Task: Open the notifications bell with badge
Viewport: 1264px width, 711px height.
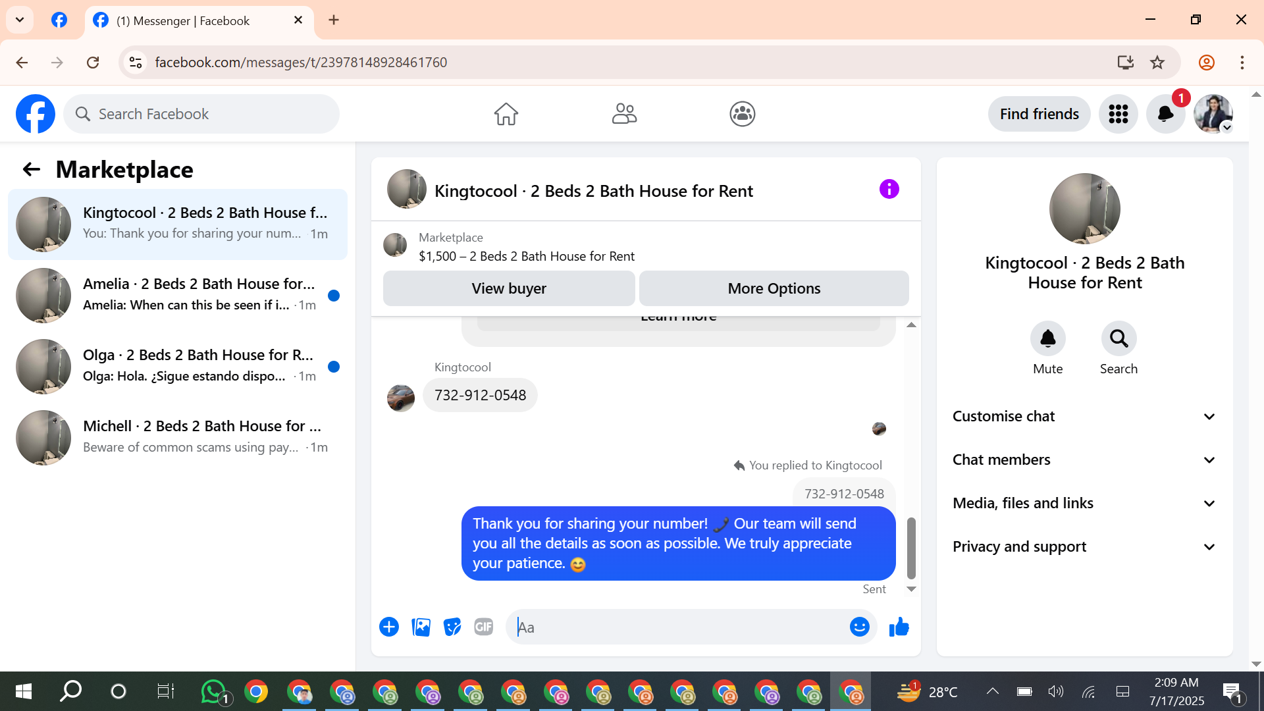Action: point(1165,114)
